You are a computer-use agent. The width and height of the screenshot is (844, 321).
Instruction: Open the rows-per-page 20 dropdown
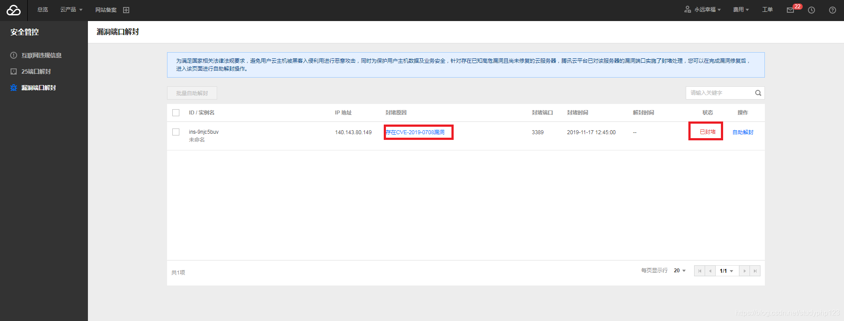coord(680,271)
